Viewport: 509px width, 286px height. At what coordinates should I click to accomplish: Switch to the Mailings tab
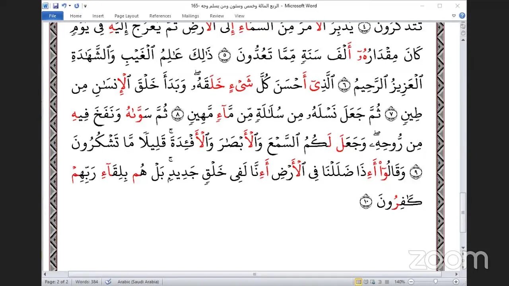point(190,16)
